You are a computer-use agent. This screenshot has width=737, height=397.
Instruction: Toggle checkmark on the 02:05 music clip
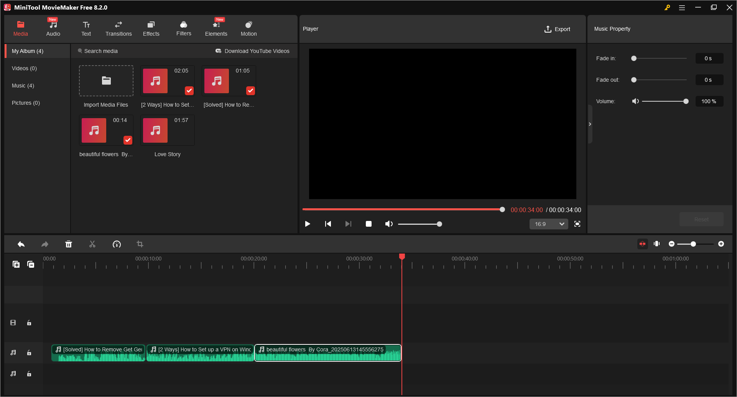(189, 91)
